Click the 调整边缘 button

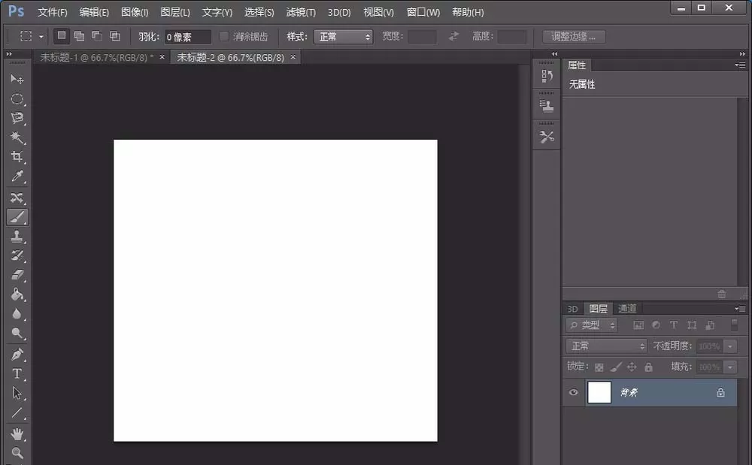tap(574, 36)
